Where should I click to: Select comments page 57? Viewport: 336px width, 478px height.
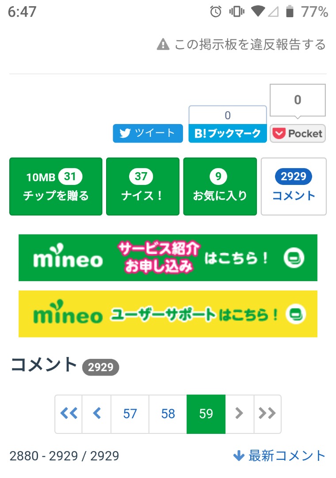(x=130, y=414)
